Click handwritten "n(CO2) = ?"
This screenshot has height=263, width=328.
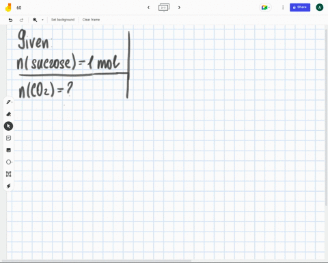point(46,90)
